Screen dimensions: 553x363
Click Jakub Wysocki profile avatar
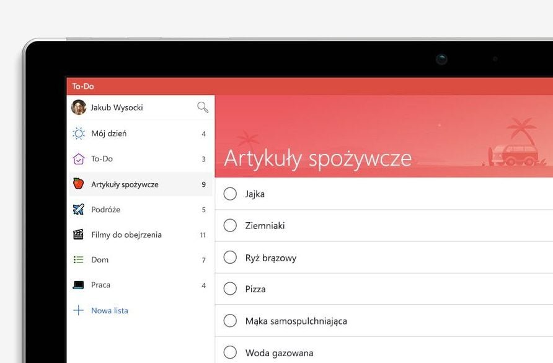click(79, 107)
